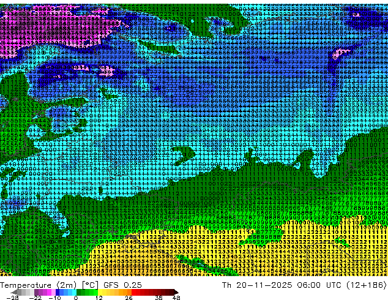Screen dimensions: 388x300
Task: Click the dark purple legend swatch above -22
Action: [x=36, y=292]
